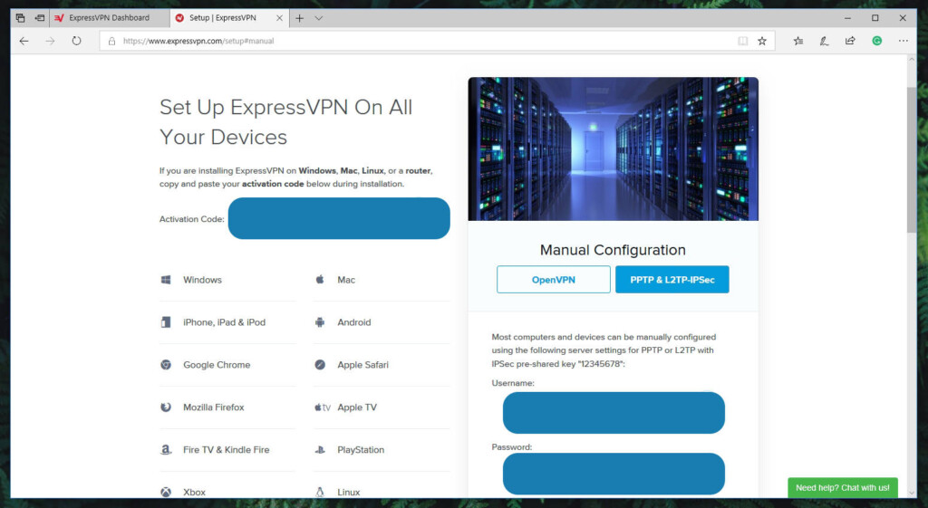Viewport: 928px width, 508px height.
Task: Click the vertical page scrollbar thumb
Action: [912, 159]
